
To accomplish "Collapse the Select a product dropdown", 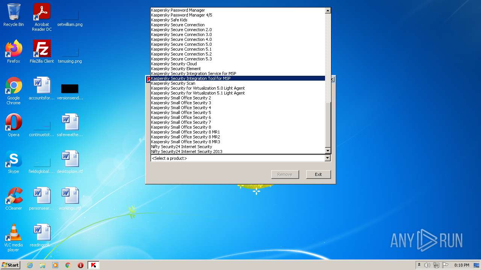I will 327,158.
